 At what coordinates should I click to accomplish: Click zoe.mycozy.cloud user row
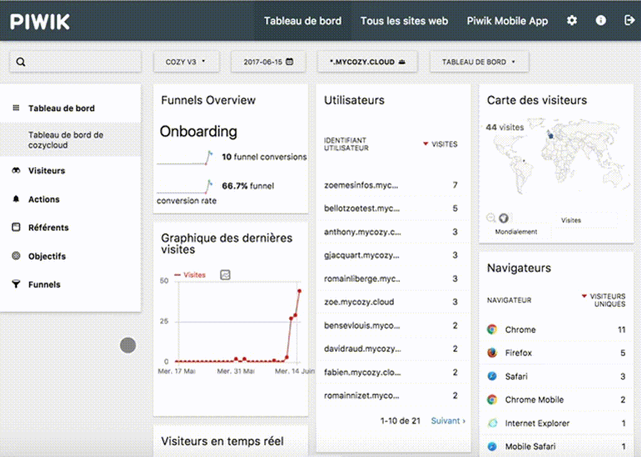(x=393, y=302)
